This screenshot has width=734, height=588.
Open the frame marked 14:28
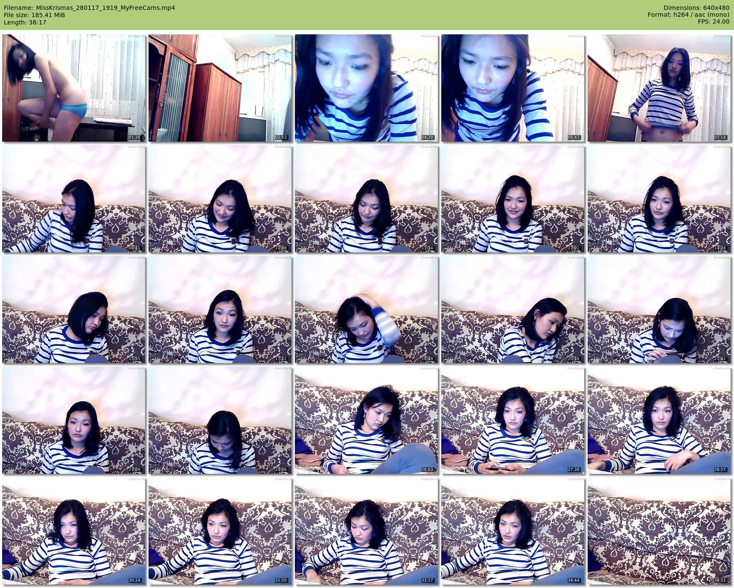pyautogui.click(x=659, y=199)
